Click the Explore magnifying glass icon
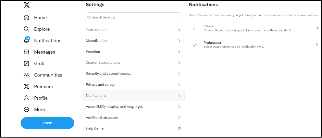This screenshot has height=138, width=322. pyautogui.click(x=26, y=29)
